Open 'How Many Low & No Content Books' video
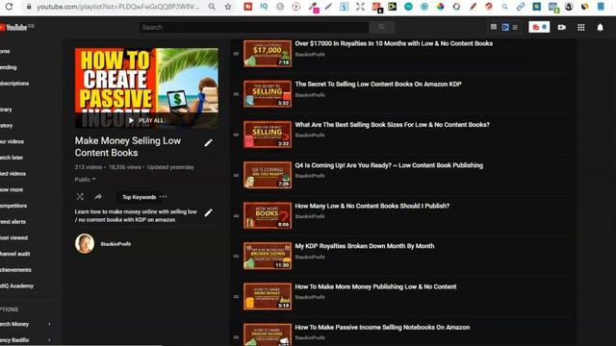This screenshot has width=616, height=346. click(x=372, y=206)
